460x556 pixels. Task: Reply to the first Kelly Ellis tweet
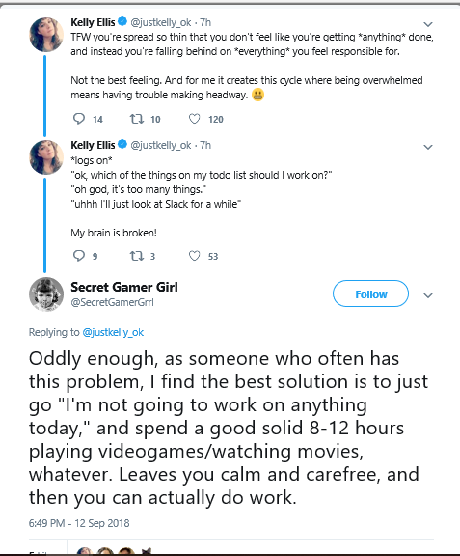click(79, 119)
